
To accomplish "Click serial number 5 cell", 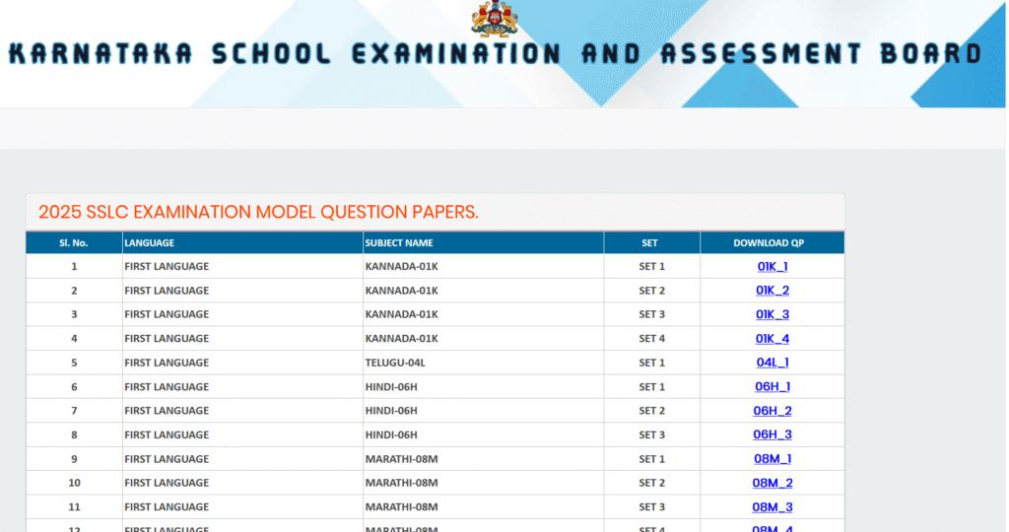I will click(x=74, y=363).
